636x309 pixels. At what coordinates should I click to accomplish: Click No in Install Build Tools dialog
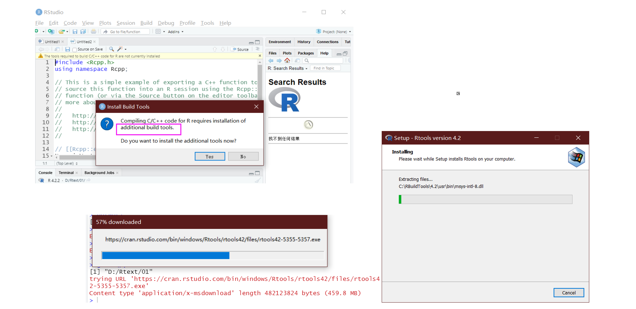[x=243, y=157]
